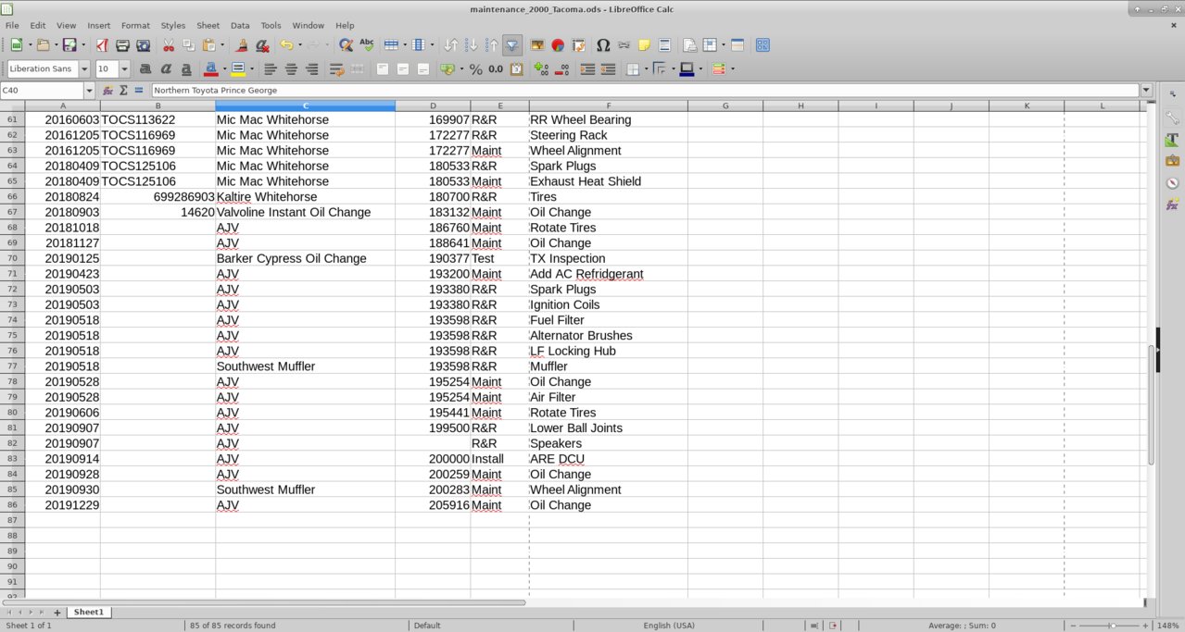Open the Sheet menu

pyautogui.click(x=208, y=25)
